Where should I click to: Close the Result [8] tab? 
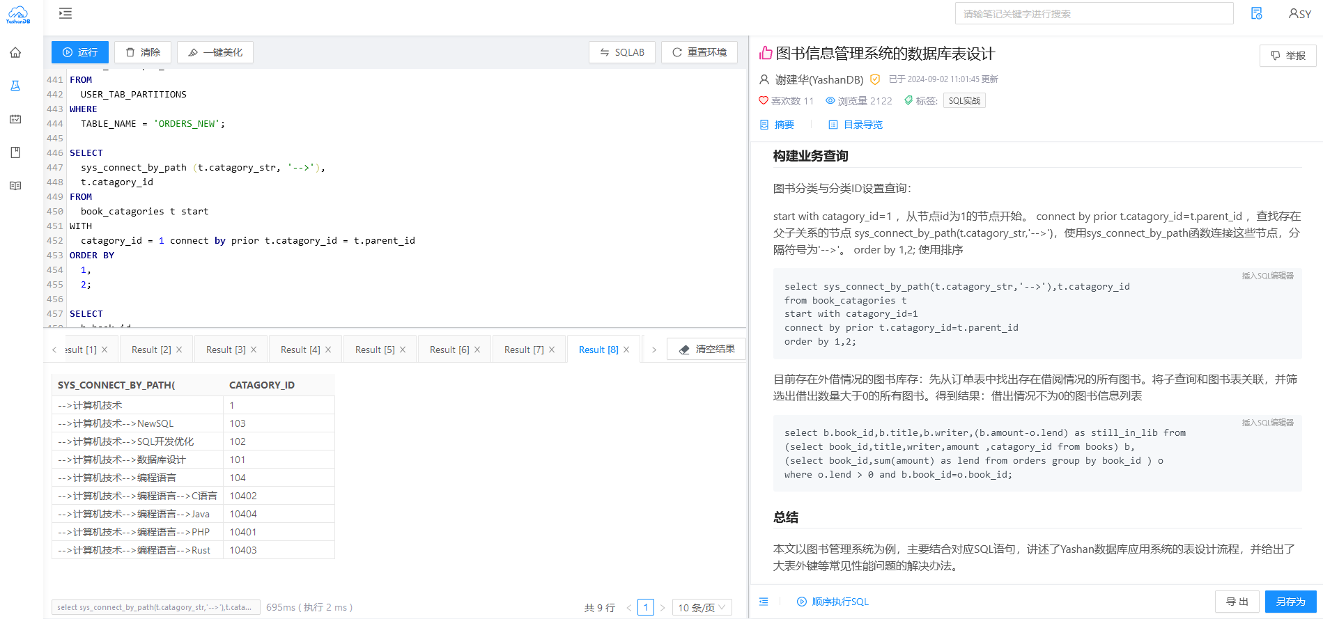[x=626, y=350]
